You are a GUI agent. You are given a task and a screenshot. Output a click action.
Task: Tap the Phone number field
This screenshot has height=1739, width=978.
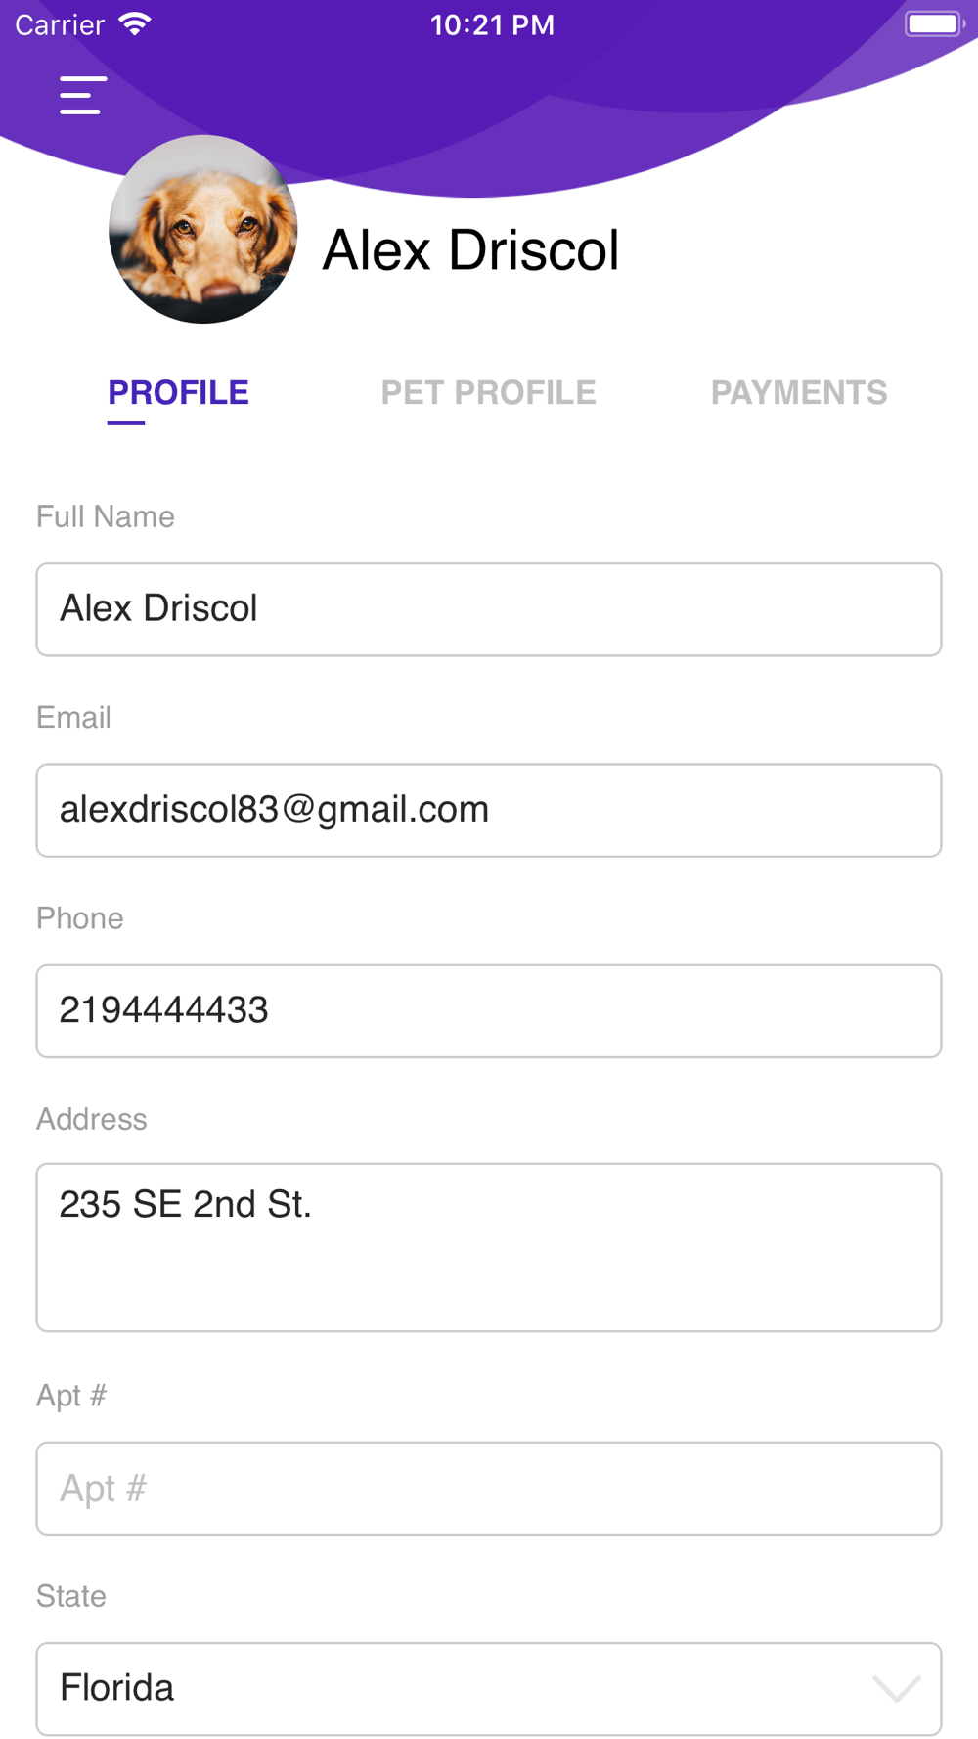pyautogui.click(x=489, y=1010)
